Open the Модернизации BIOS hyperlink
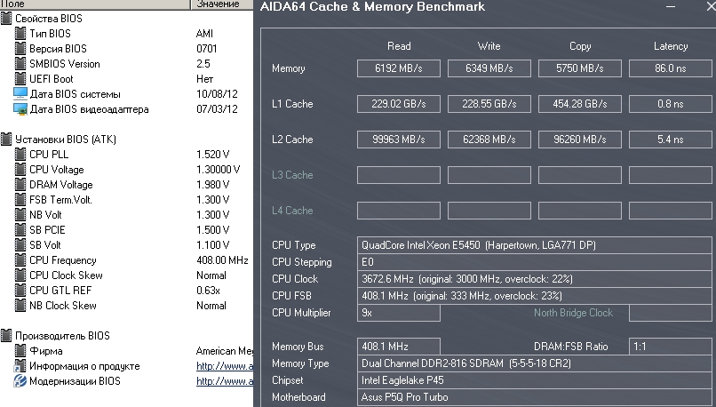 click(x=224, y=381)
